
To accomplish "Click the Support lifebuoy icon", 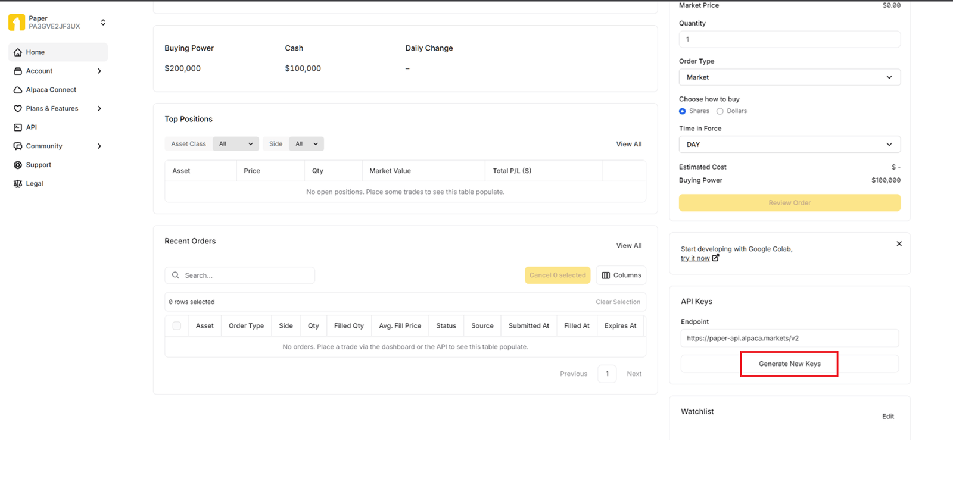I will [x=18, y=165].
